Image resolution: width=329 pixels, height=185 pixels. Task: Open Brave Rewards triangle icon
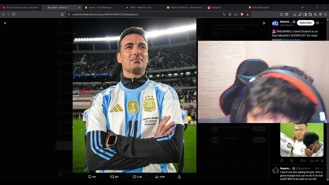[x=248, y=14]
